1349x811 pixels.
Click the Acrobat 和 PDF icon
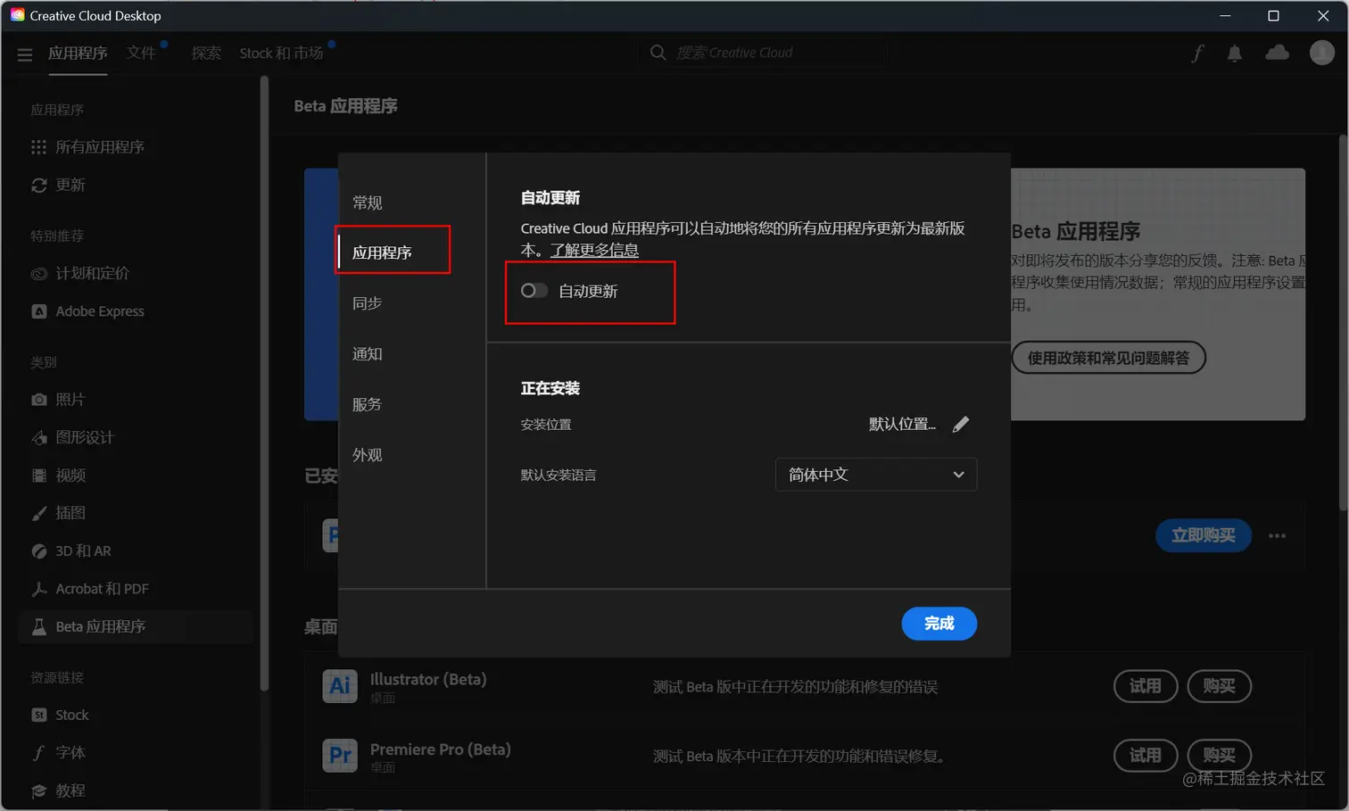tap(38, 589)
